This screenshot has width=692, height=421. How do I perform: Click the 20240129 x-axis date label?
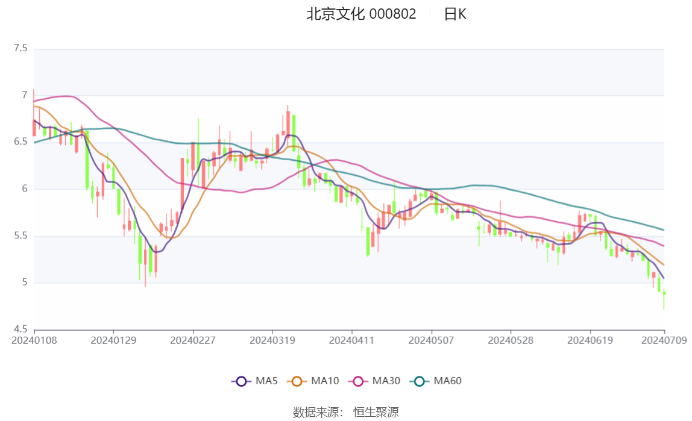[x=113, y=340]
